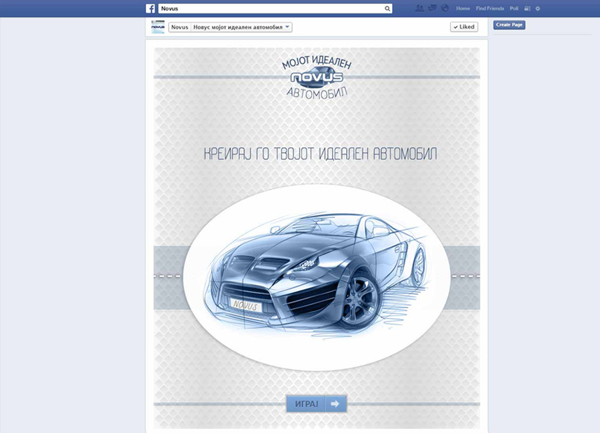Click the Facebook logo icon
This screenshot has width=600, height=433.
pyautogui.click(x=151, y=9)
